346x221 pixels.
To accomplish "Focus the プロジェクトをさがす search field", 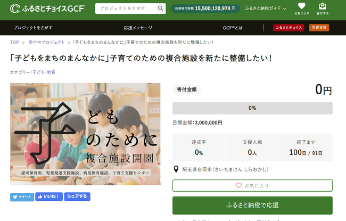I will click(127, 9).
